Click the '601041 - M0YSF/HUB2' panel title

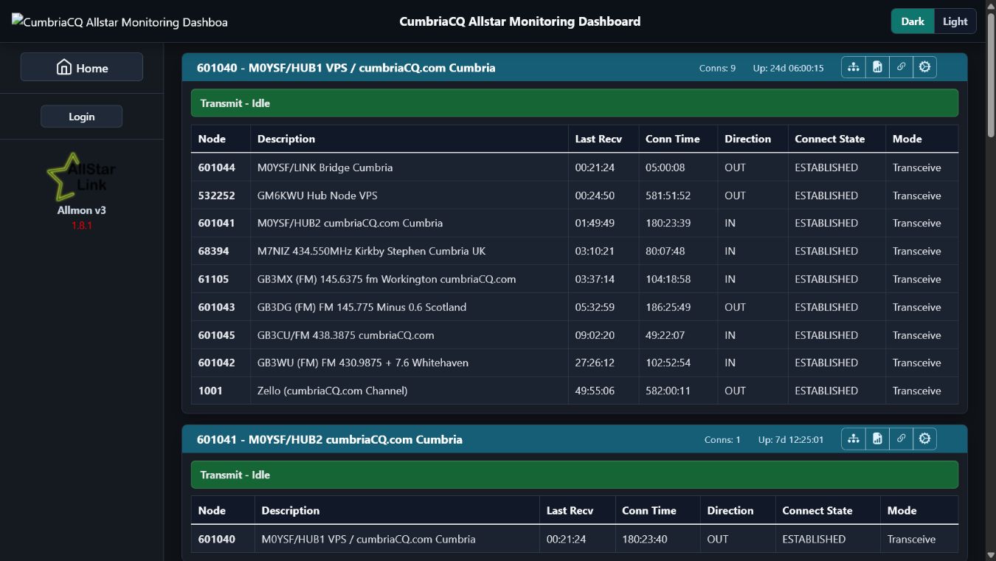point(329,439)
